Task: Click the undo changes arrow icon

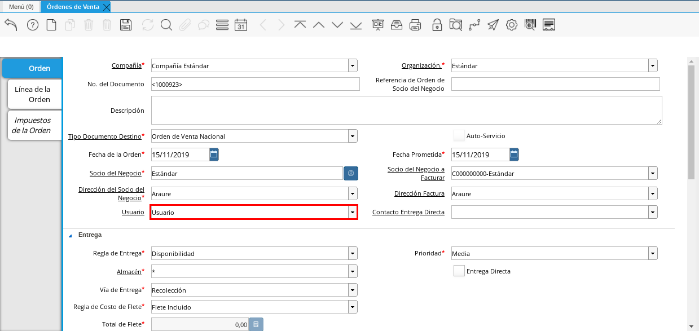Action: [11, 25]
